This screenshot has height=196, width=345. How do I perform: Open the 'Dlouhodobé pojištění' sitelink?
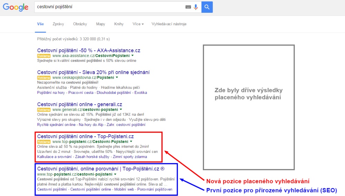pyautogui.click(x=114, y=92)
